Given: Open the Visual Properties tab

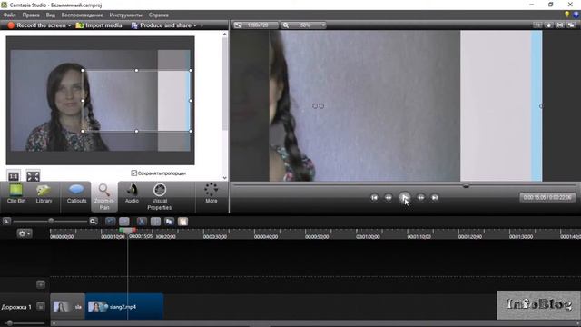Looking at the screenshot, I should (160, 197).
